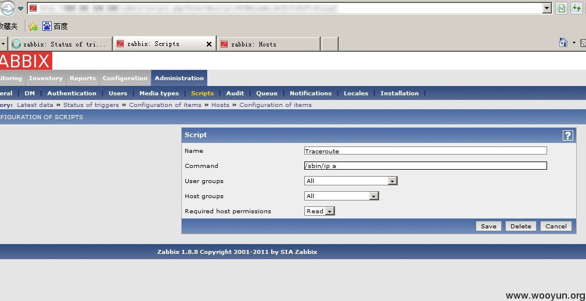Viewport: 586px width, 301px height.
Task: Click the Delete button
Action: point(520,226)
